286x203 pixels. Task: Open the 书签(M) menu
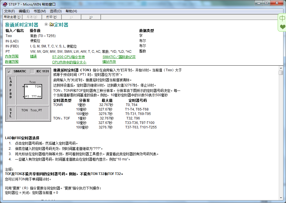(x=40, y=11)
